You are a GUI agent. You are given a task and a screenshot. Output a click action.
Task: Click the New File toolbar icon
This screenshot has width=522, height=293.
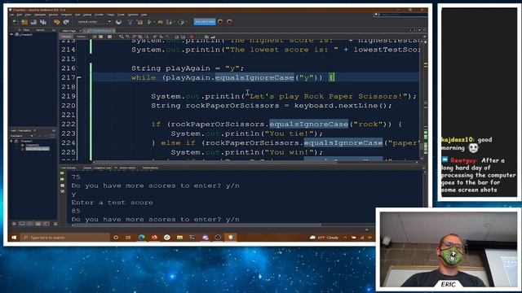pyautogui.click(x=15, y=22)
